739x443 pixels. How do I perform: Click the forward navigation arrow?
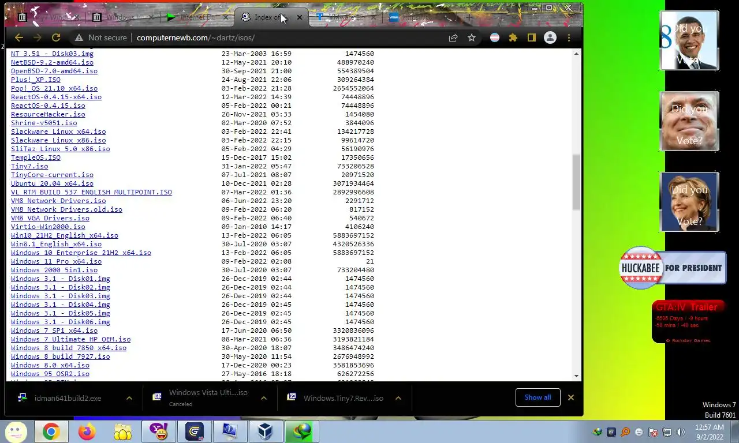pos(38,37)
